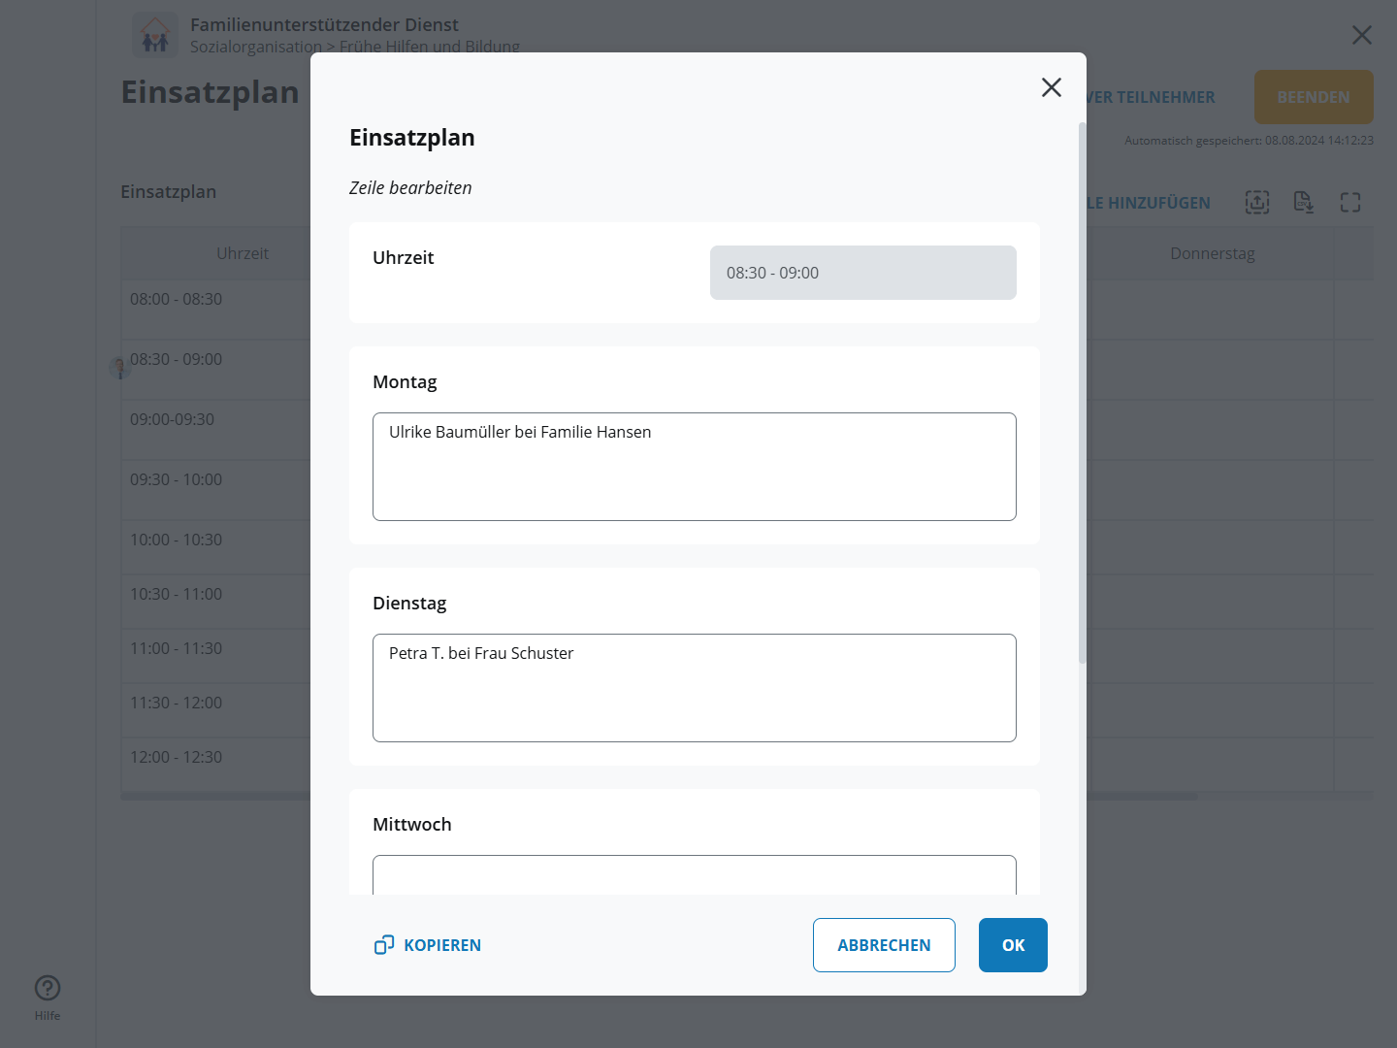Click the Mittwoch text field

[x=694, y=874]
